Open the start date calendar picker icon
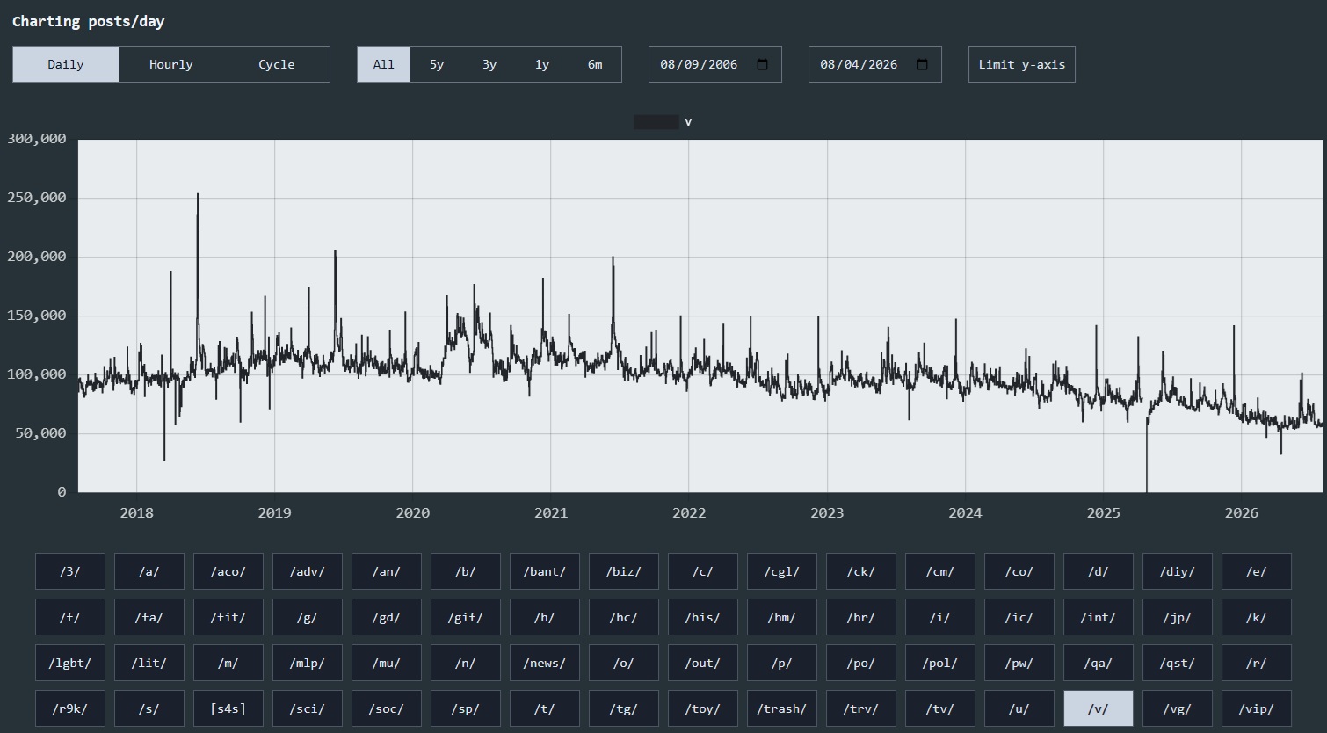Viewport: 1327px width, 733px height. click(763, 64)
